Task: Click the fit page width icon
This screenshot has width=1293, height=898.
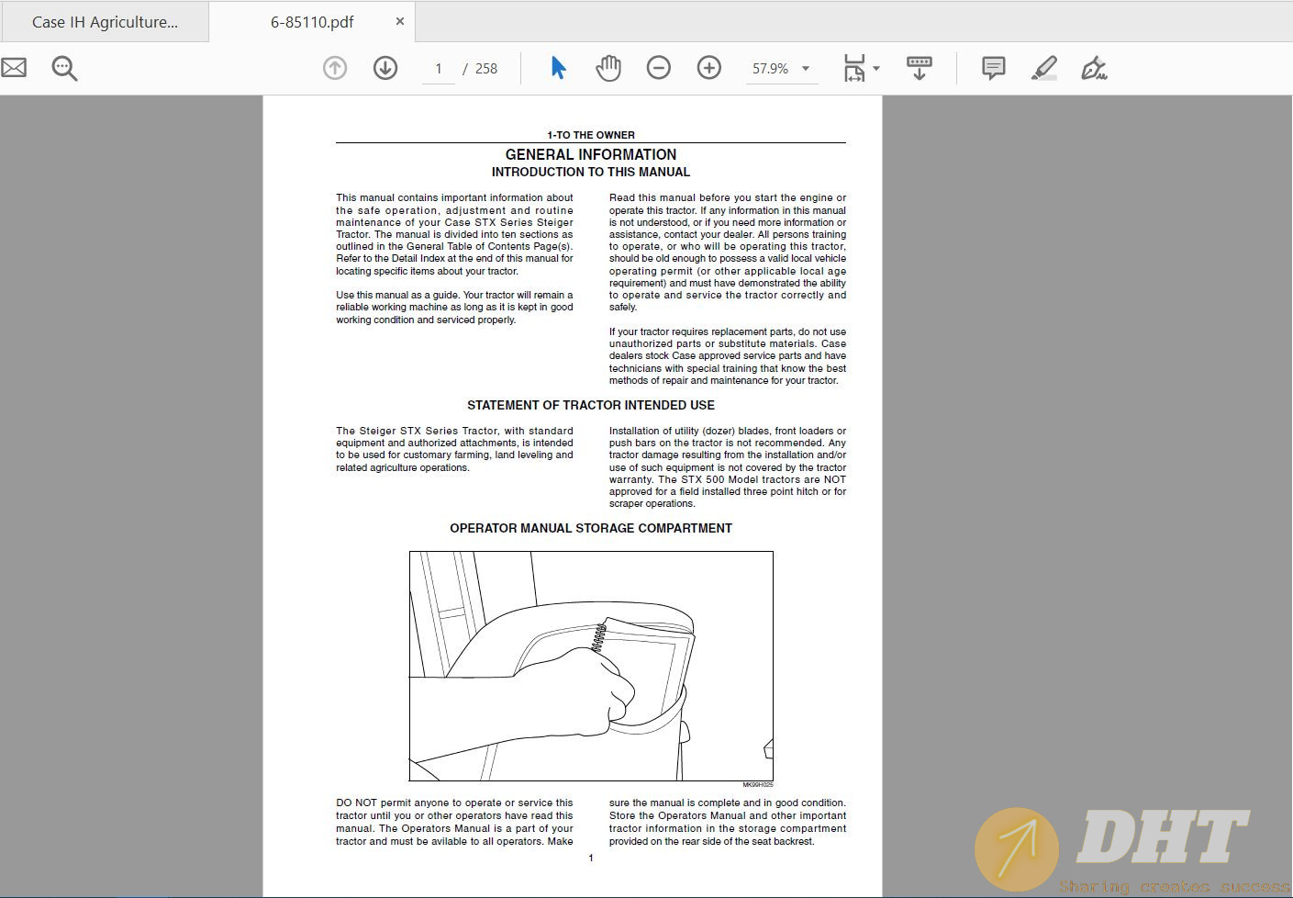Action: click(854, 68)
